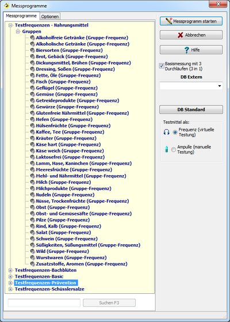Expand Testfrequenzen-Prävention node
Screen dimensions: 230x322
tap(10, 283)
